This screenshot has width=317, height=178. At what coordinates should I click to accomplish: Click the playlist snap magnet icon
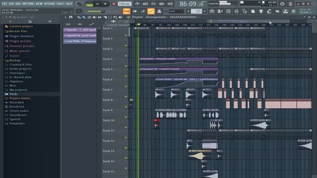[70, 17]
